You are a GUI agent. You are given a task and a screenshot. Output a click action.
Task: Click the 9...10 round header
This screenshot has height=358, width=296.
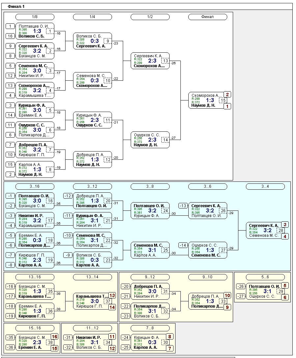coord(207,277)
